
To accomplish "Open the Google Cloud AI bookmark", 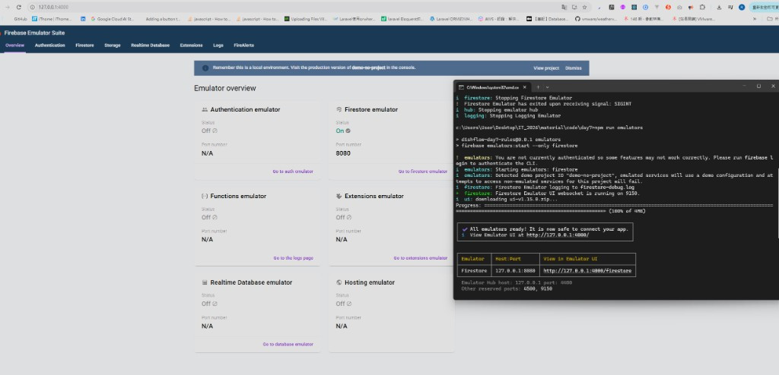I will tap(113, 19).
